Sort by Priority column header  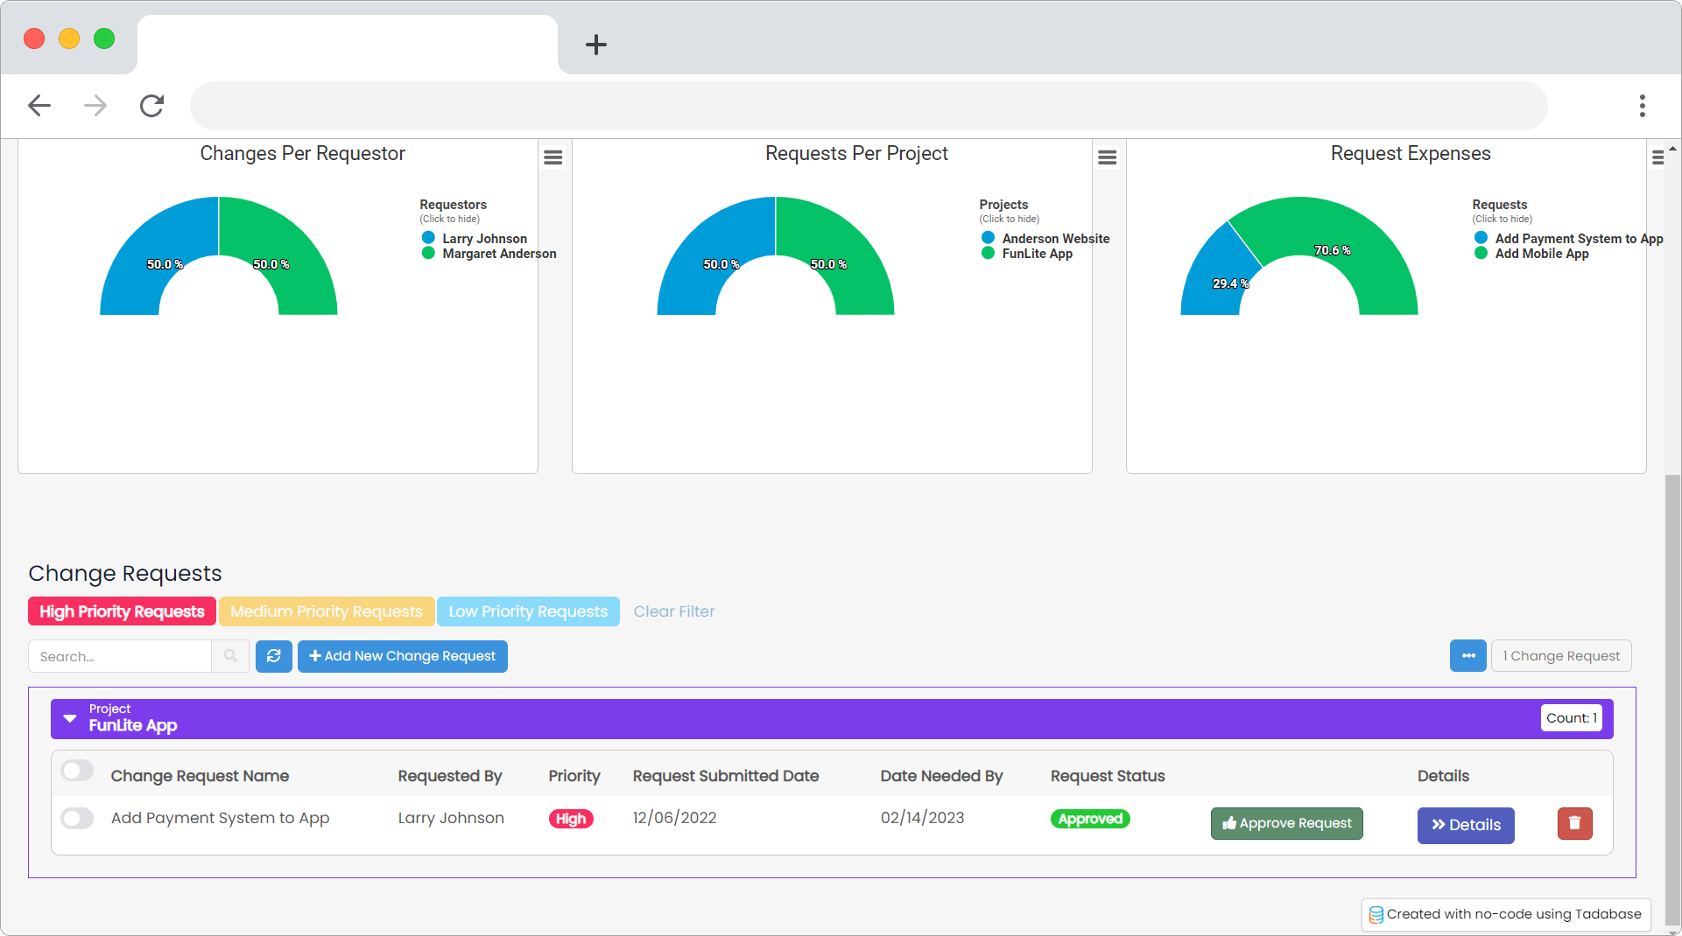click(574, 776)
